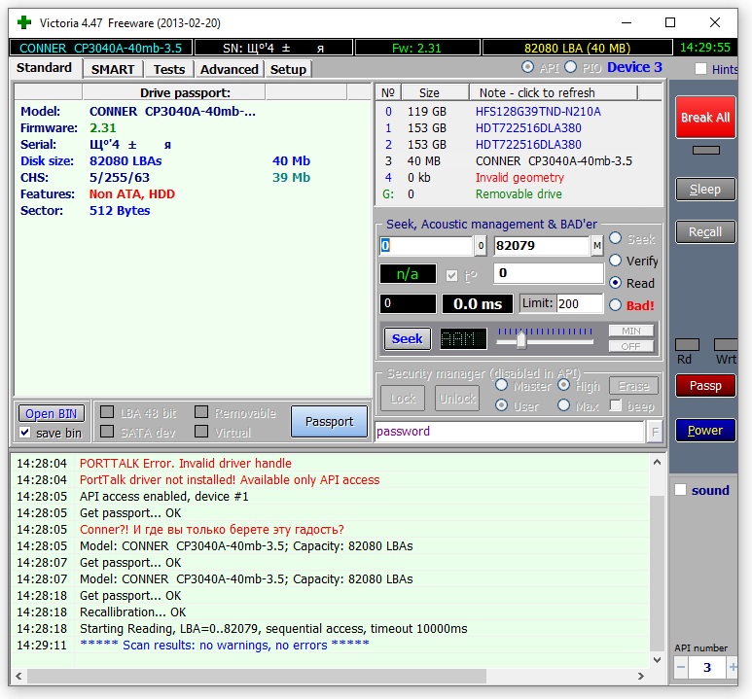Click the Passport button
752x699 pixels.
pos(330,421)
